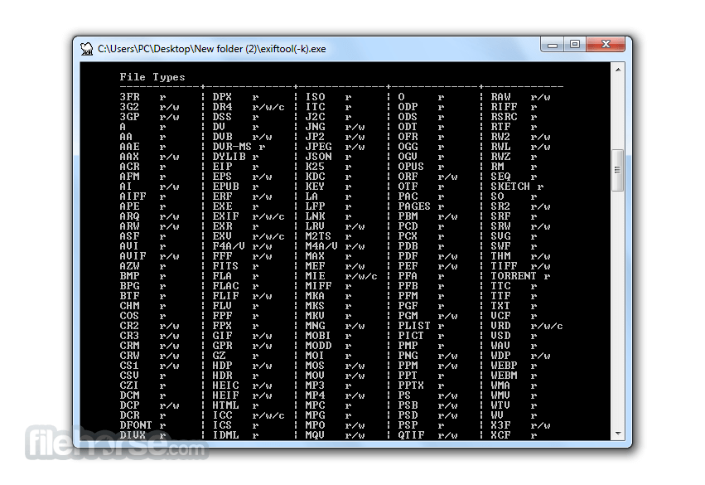Maximize the exiftool console window

[x=575, y=45]
